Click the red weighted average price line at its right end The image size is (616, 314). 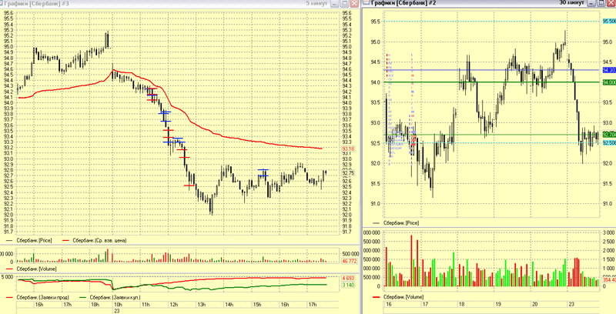(320, 149)
